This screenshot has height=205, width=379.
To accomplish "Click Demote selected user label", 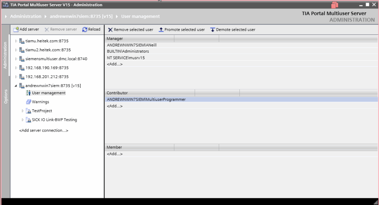I will pyautogui.click(x=236, y=30).
